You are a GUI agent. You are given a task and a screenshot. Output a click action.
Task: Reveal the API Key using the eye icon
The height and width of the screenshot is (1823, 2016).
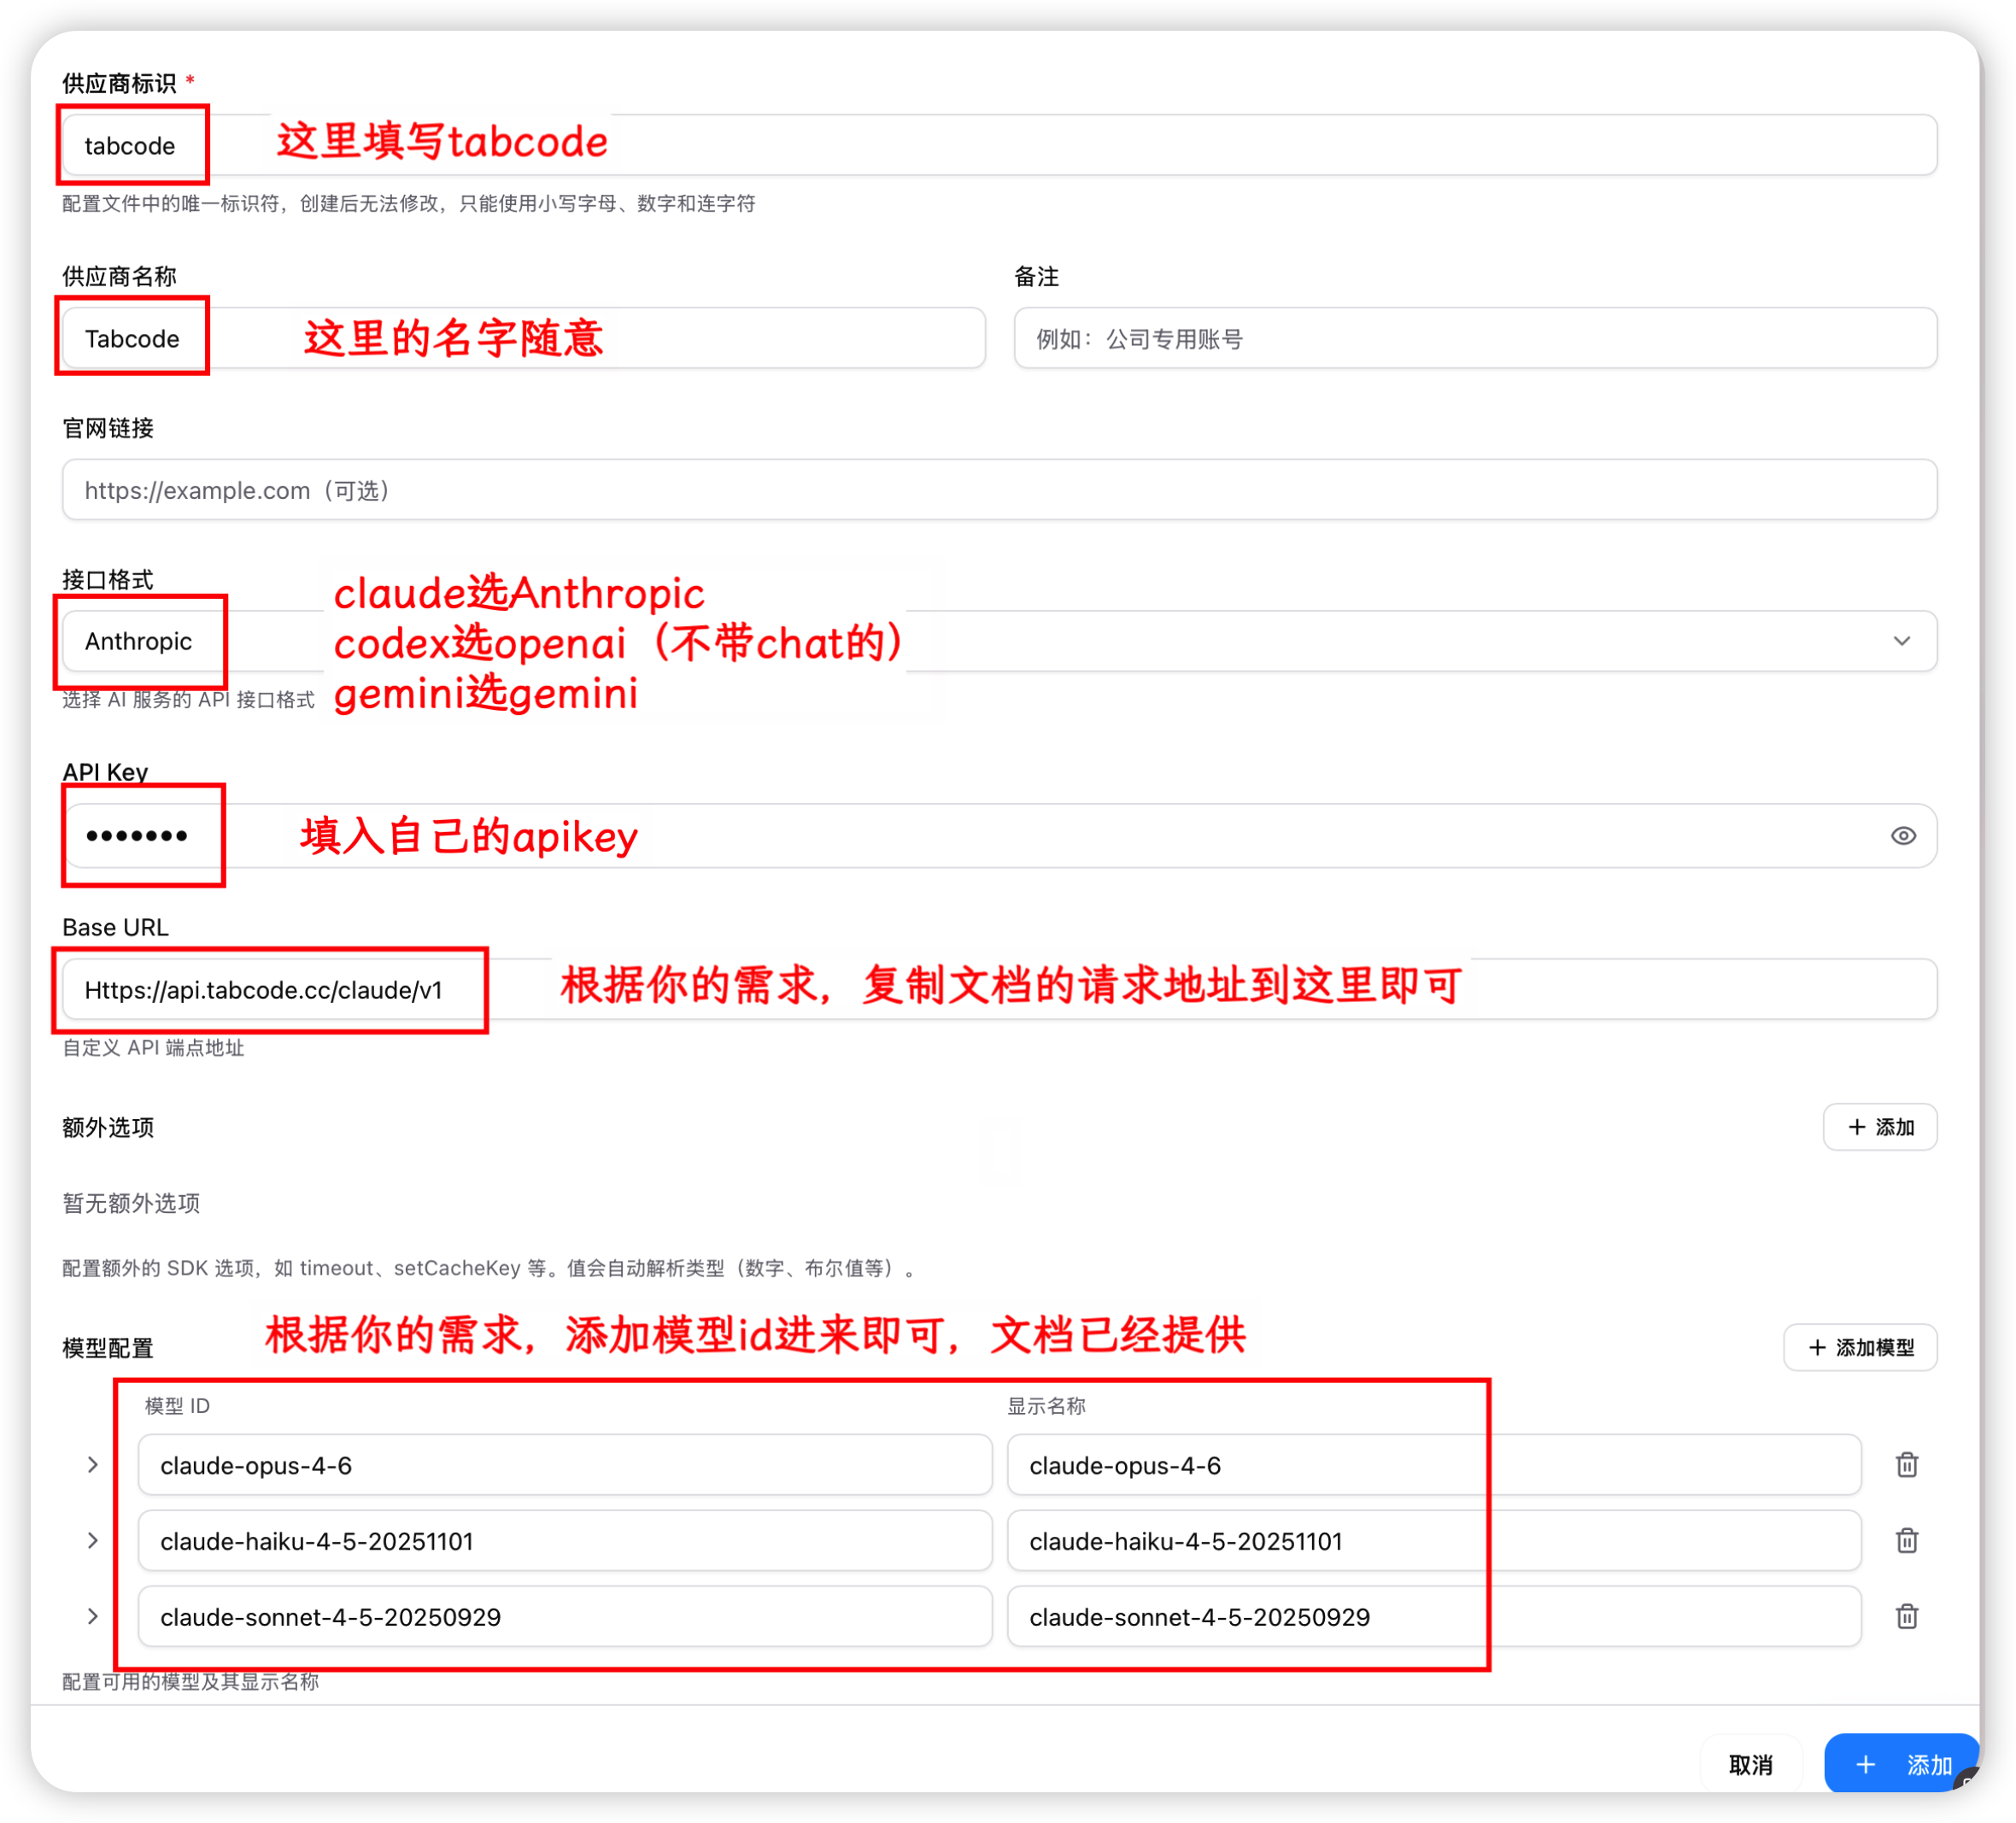(x=1903, y=836)
